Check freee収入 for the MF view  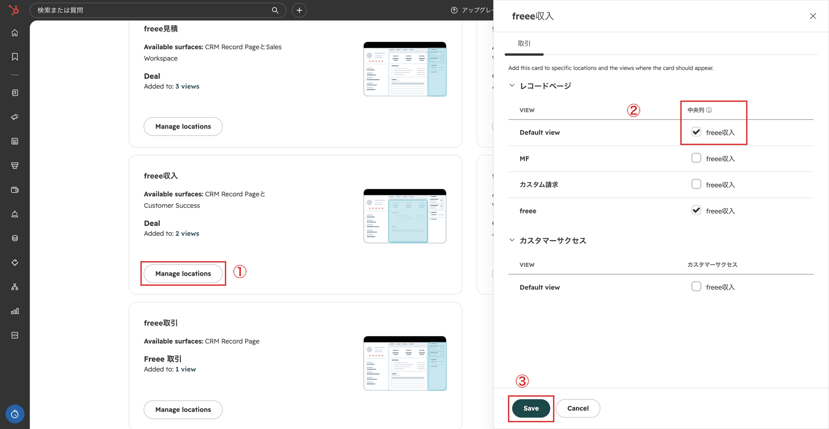click(x=696, y=158)
